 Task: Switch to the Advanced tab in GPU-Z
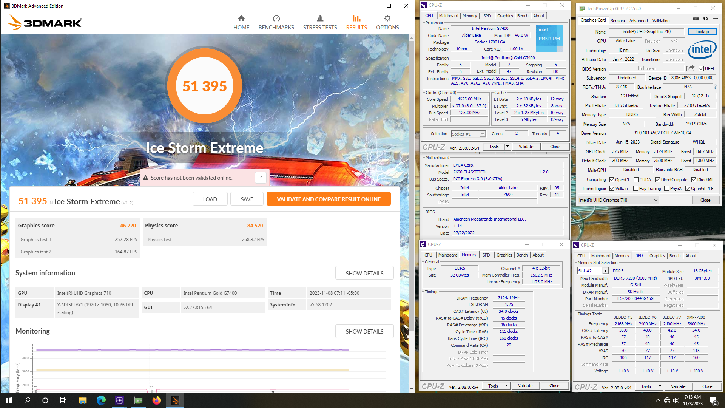[x=639, y=21]
